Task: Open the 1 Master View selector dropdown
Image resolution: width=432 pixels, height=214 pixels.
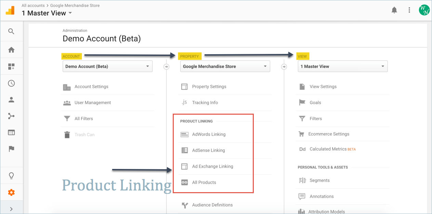Action: pyautogui.click(x=47, y=13)
